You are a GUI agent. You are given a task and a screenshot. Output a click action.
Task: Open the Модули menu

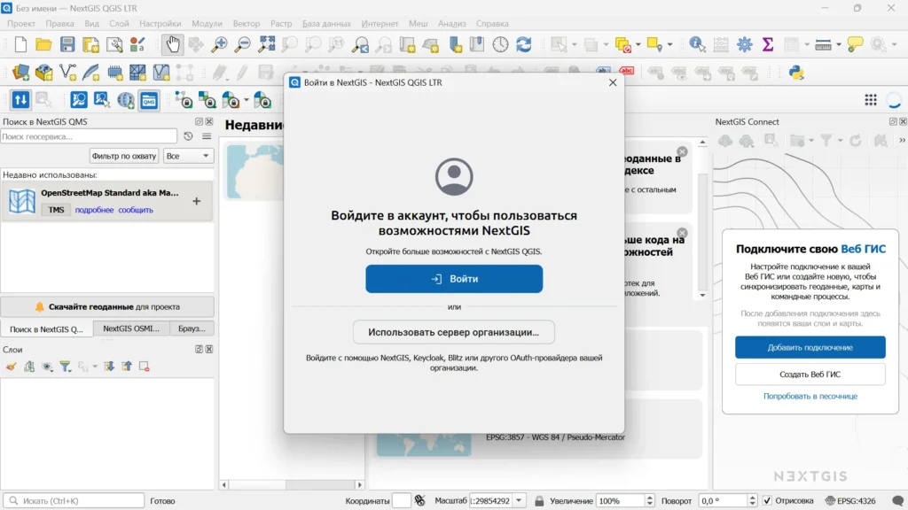pyautogui.click(x=207, y=24)
